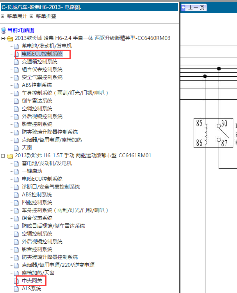Click folder icon of H6-2.4 CC6460RM03
This screenshot has height=293, width=237.
[10, 39]
